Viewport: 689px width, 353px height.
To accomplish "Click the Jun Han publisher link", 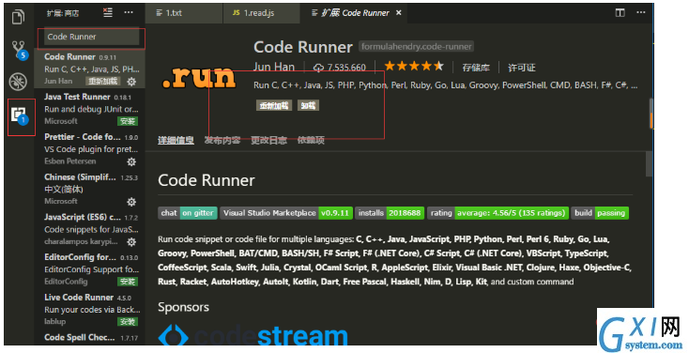I will (274, 67).
